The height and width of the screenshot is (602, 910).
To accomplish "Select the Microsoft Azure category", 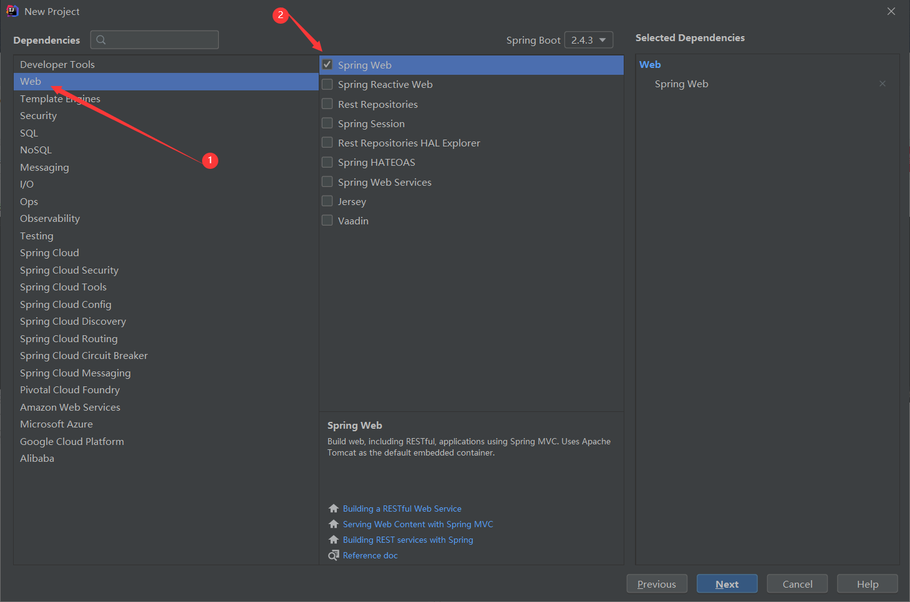I will 166,424.
